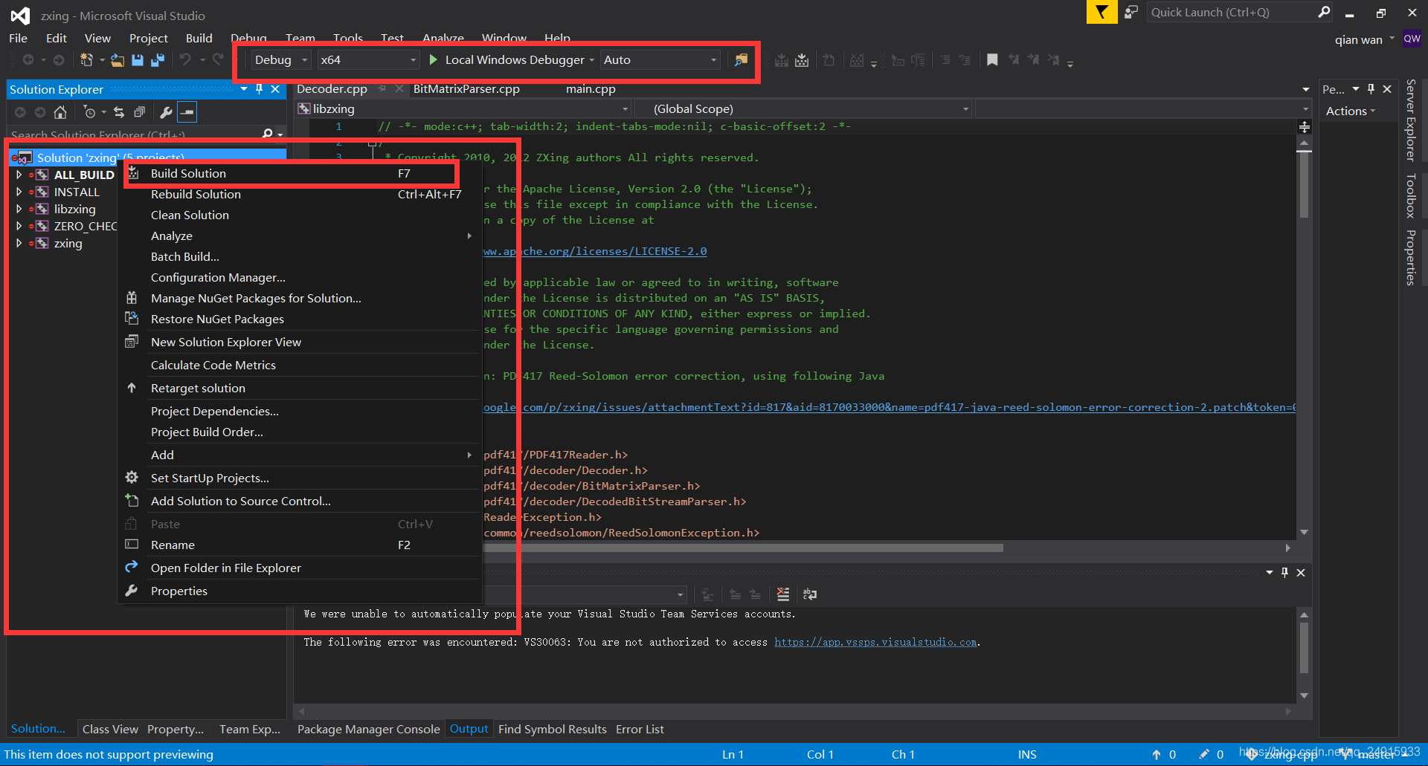Pin the Solution Explorer panel
Image resolution: width=1428 pixels, height=766 pixels.
click(x=259, y=89)
